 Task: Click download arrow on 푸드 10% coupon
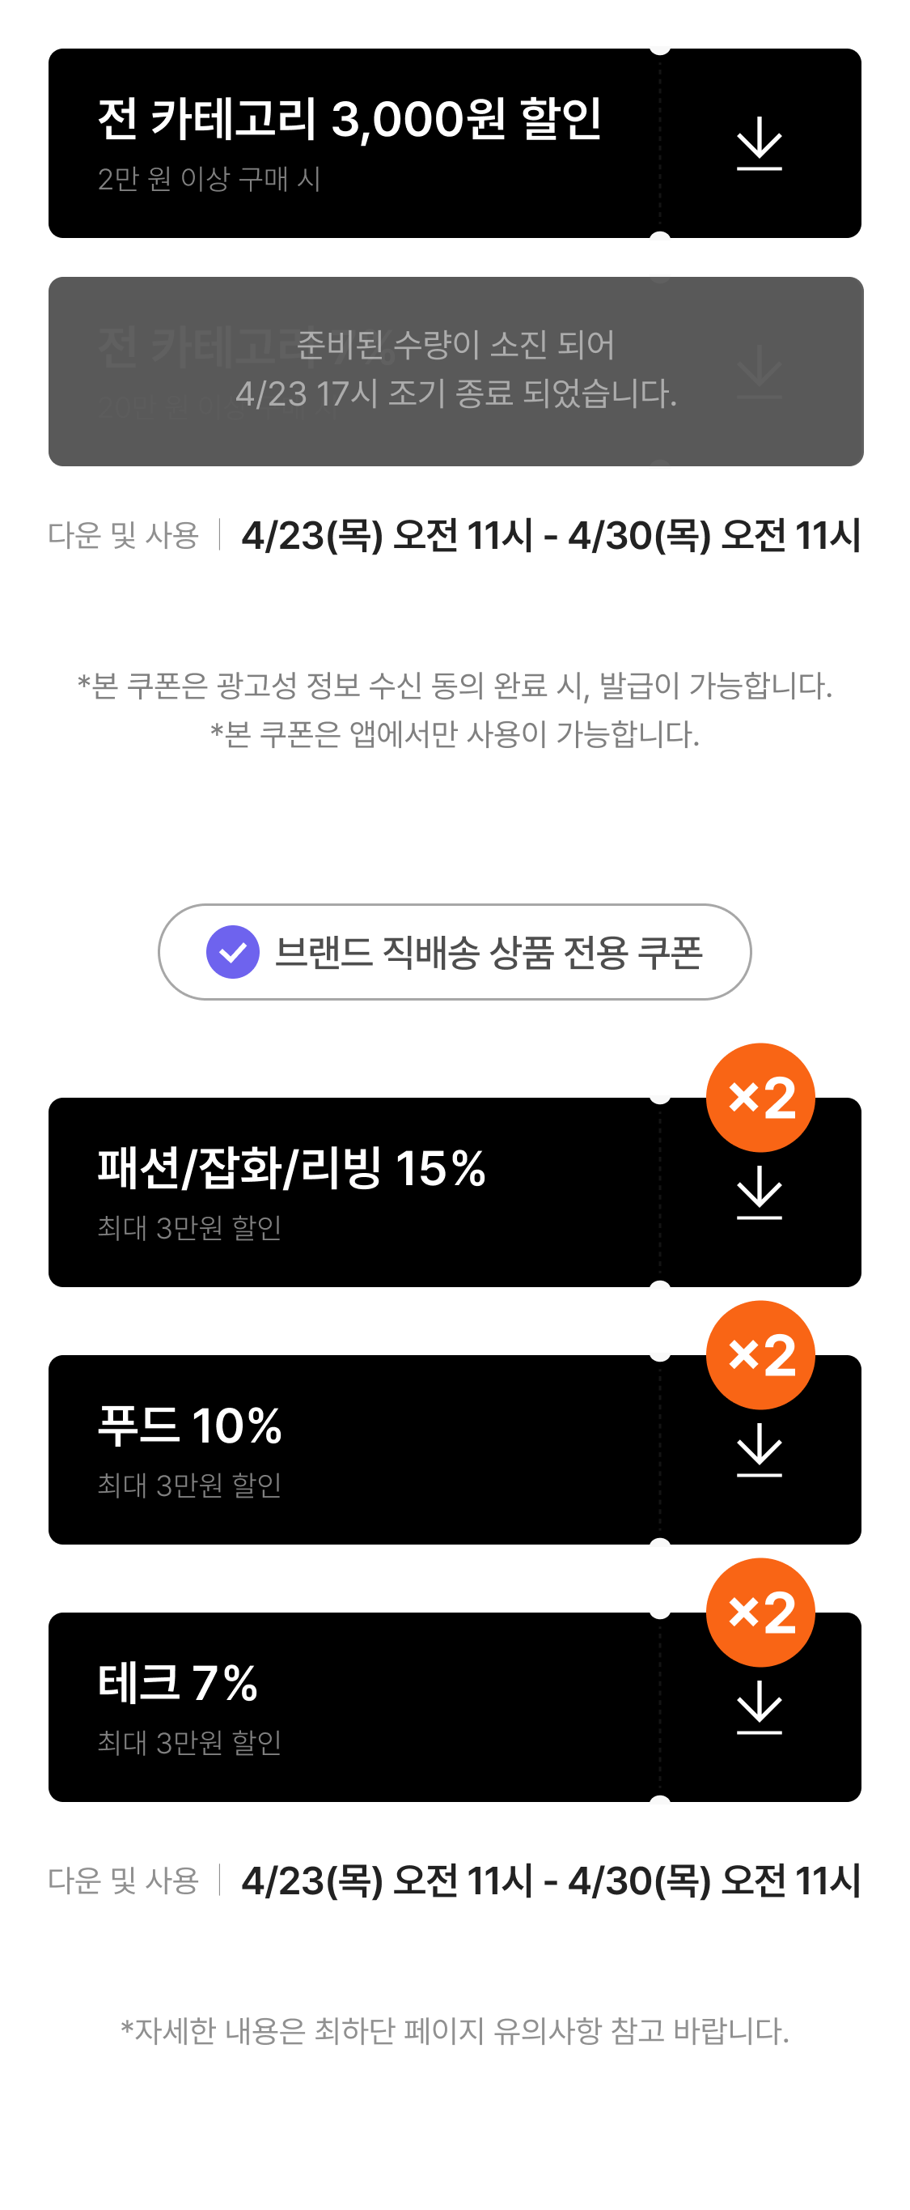pos(760,1450)
